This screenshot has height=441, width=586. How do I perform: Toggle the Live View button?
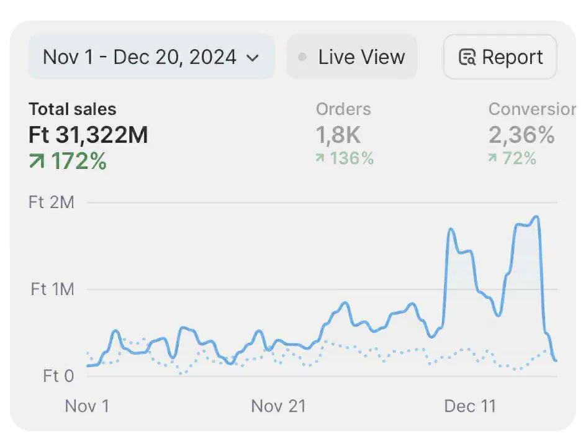[352, 57]
